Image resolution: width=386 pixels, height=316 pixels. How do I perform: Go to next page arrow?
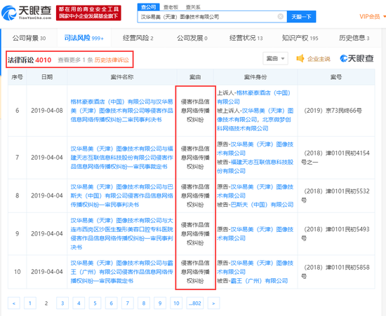[213, 303]
